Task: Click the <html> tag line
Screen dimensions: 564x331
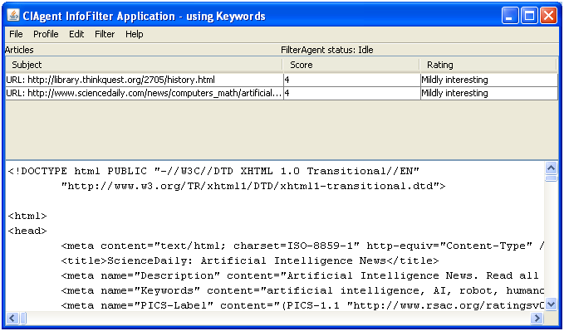Action: click(x=27, y=216)
